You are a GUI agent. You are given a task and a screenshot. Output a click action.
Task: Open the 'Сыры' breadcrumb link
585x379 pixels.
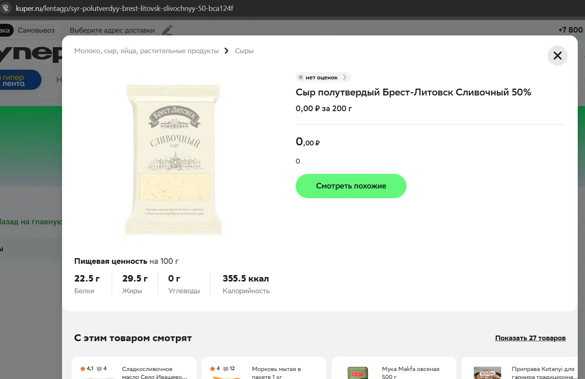[x=244, y=51]
